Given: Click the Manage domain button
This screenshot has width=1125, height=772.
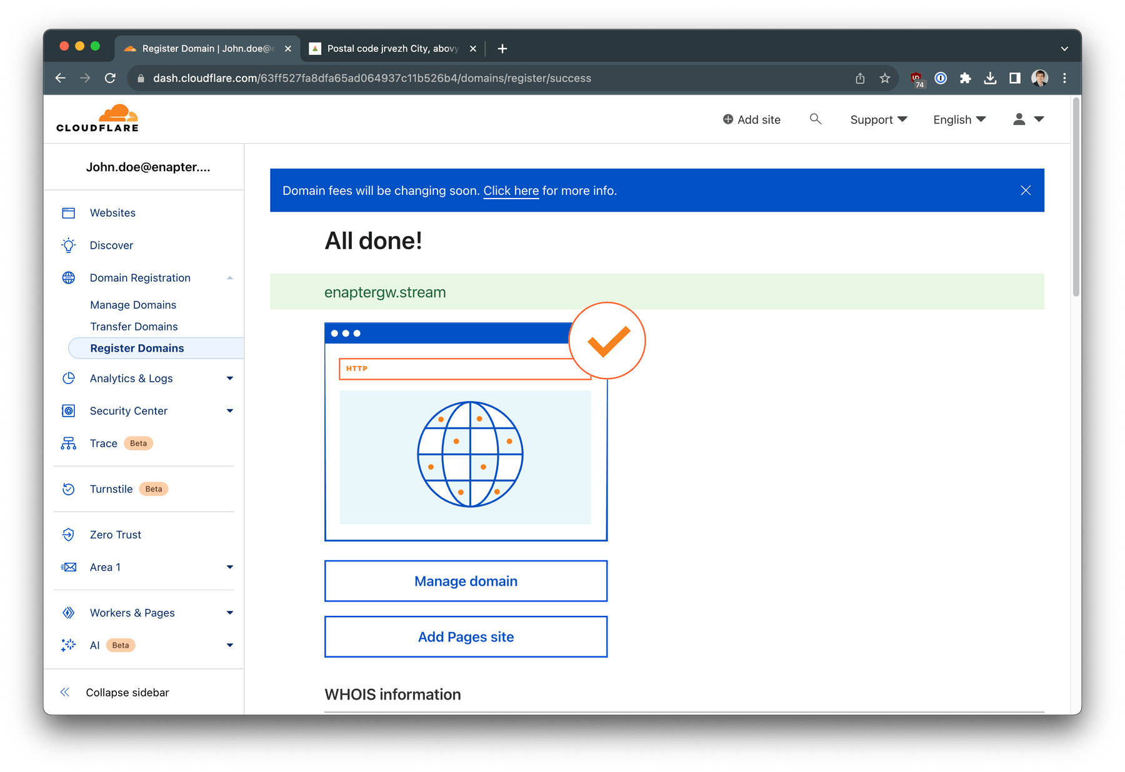Looking at the screenshot, I should 466,581.
